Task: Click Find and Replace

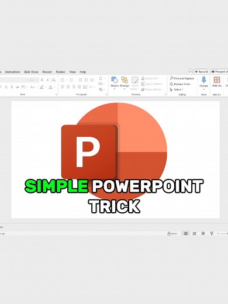Action: (x=182, y=78)
